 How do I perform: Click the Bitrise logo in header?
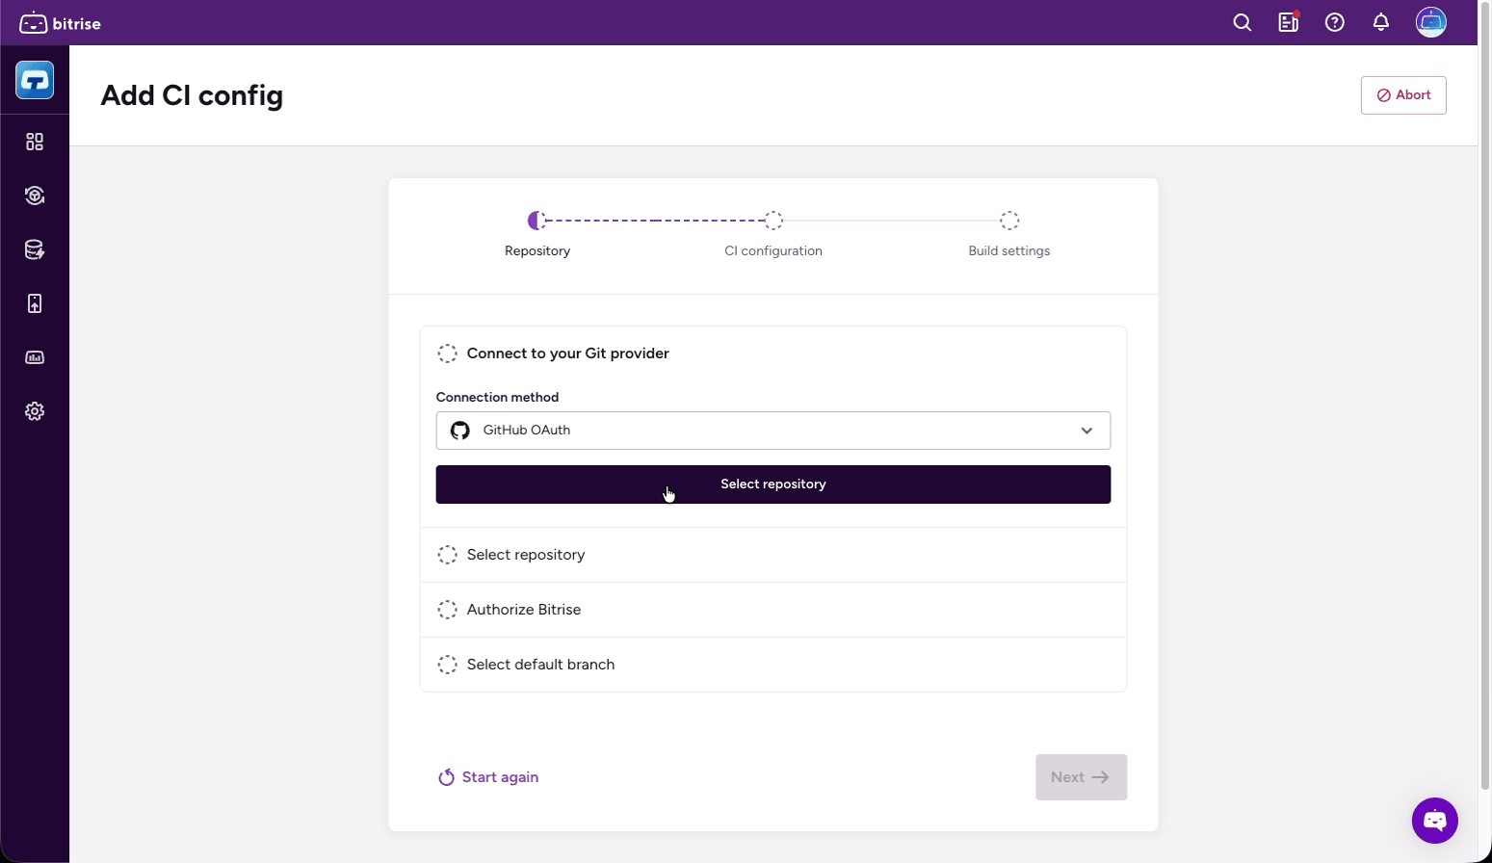click(60, 23)
